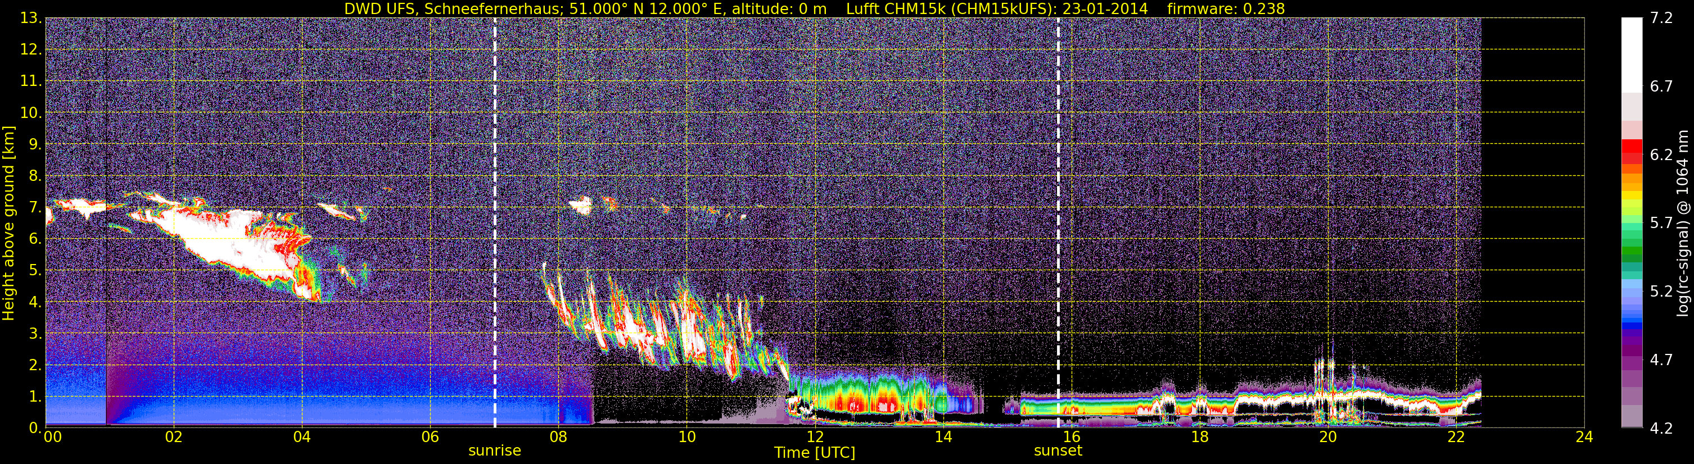The height and width of the screenshot is (464, 1694).
Task: Click the white dashed sunrise marker line
Action: 495,223
